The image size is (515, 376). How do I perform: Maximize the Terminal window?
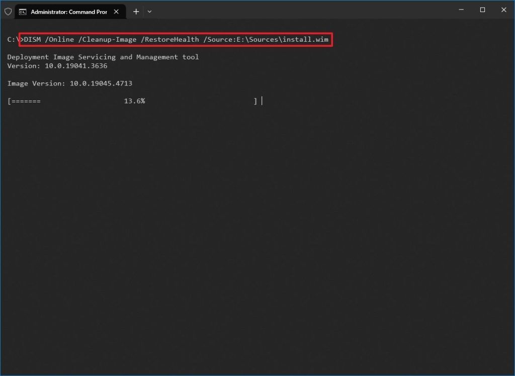[482, 10]
